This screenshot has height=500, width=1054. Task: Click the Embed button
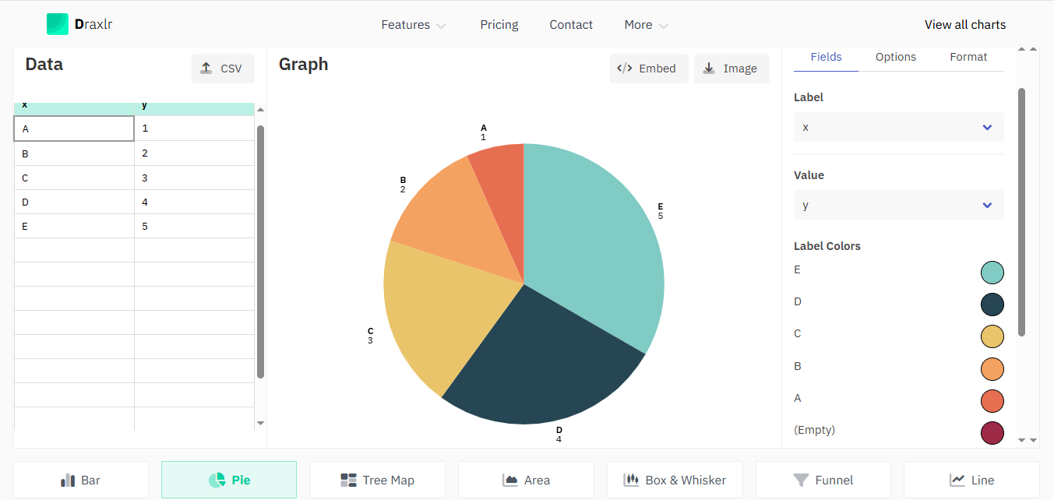point(649,69)
